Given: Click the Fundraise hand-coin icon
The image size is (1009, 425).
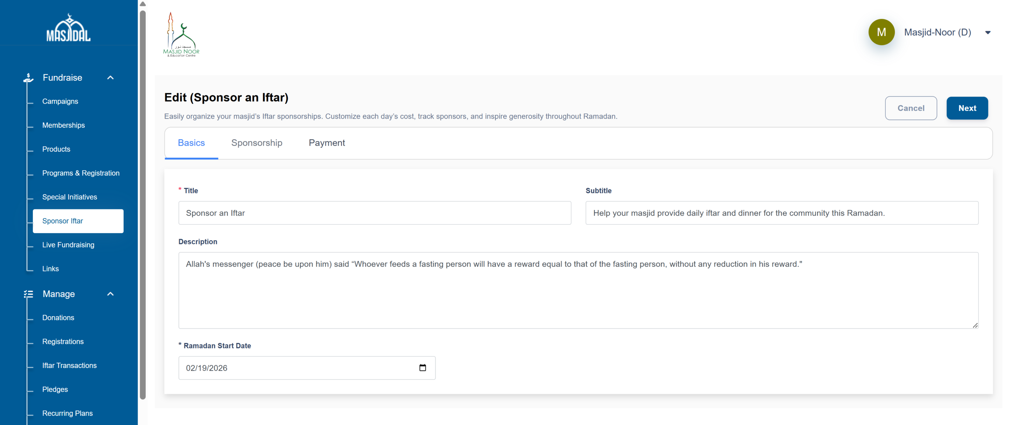Looking at the screenshot, I should click(28, 78).
